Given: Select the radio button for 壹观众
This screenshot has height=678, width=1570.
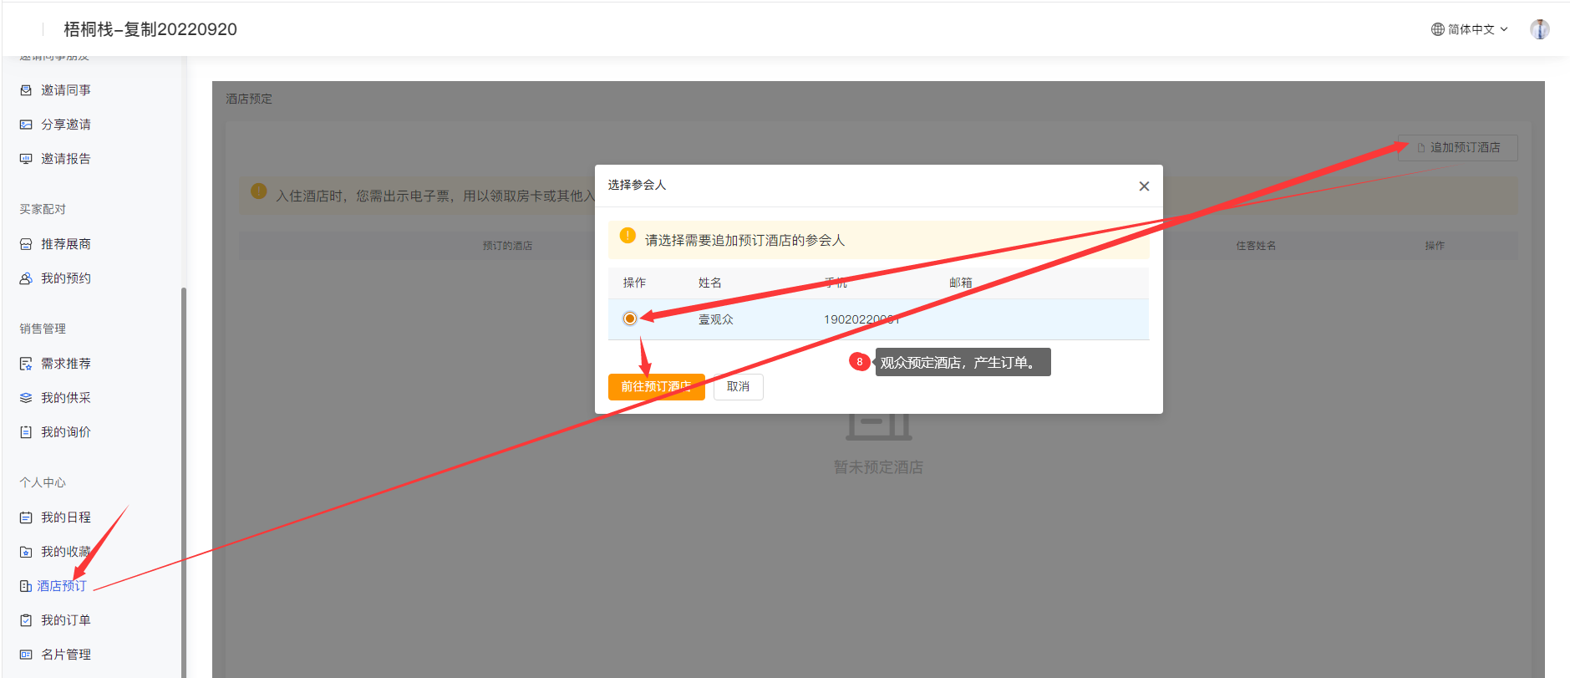Looking at the screenshot, I should pos(630,319).
